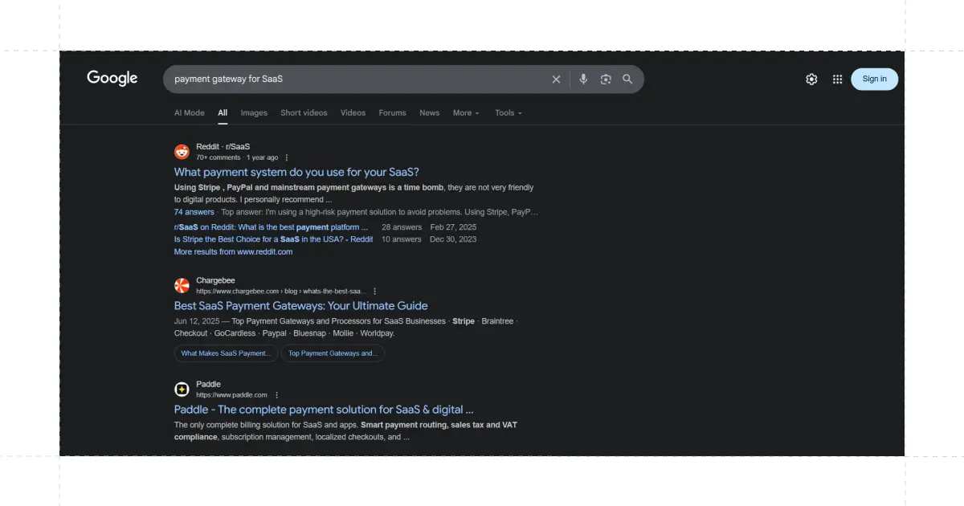Viewport: 964px width, 506px height.
Task: Switch to the Images tab
Action: pyautogui.click(x=254, y=112)
